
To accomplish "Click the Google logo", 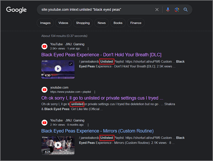I will click(16, 10).
